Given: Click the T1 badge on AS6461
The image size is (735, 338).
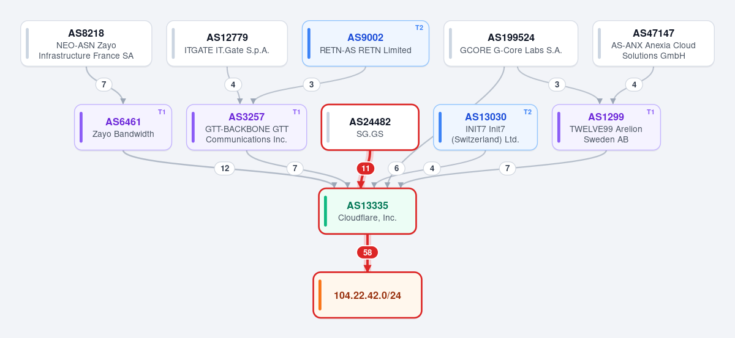Looking at the screenshot, I should point(162,112).
